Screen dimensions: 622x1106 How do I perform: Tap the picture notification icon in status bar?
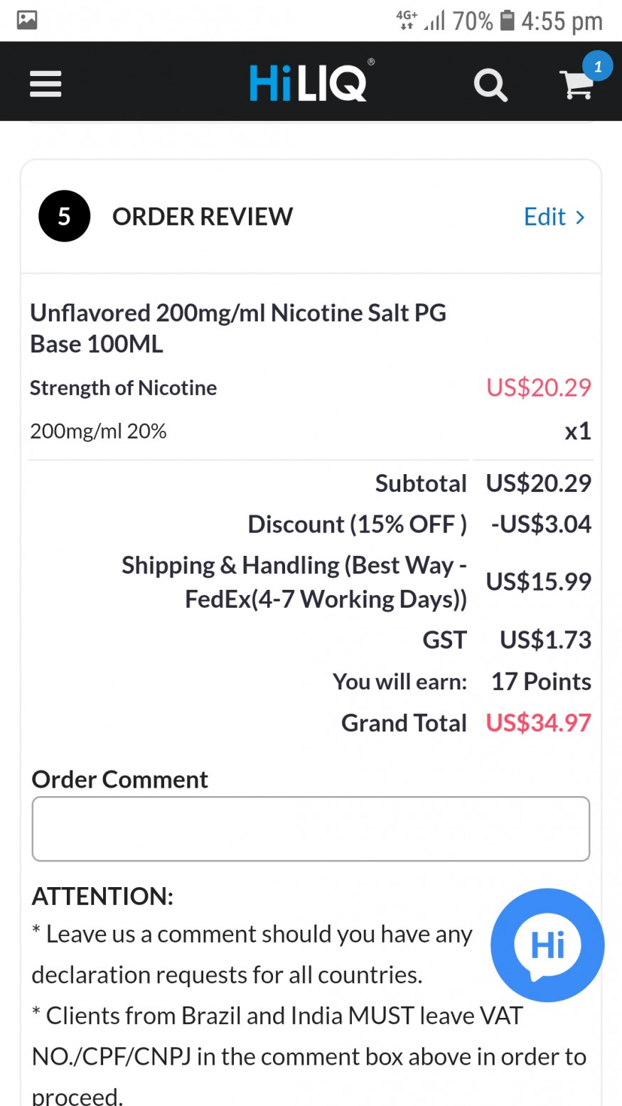(x=27, y=20)
